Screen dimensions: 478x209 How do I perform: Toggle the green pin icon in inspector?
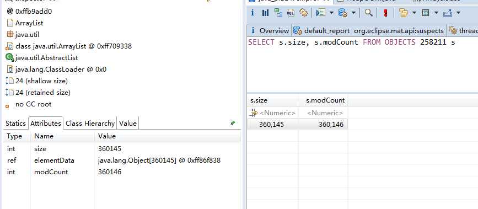pos(233,123)
